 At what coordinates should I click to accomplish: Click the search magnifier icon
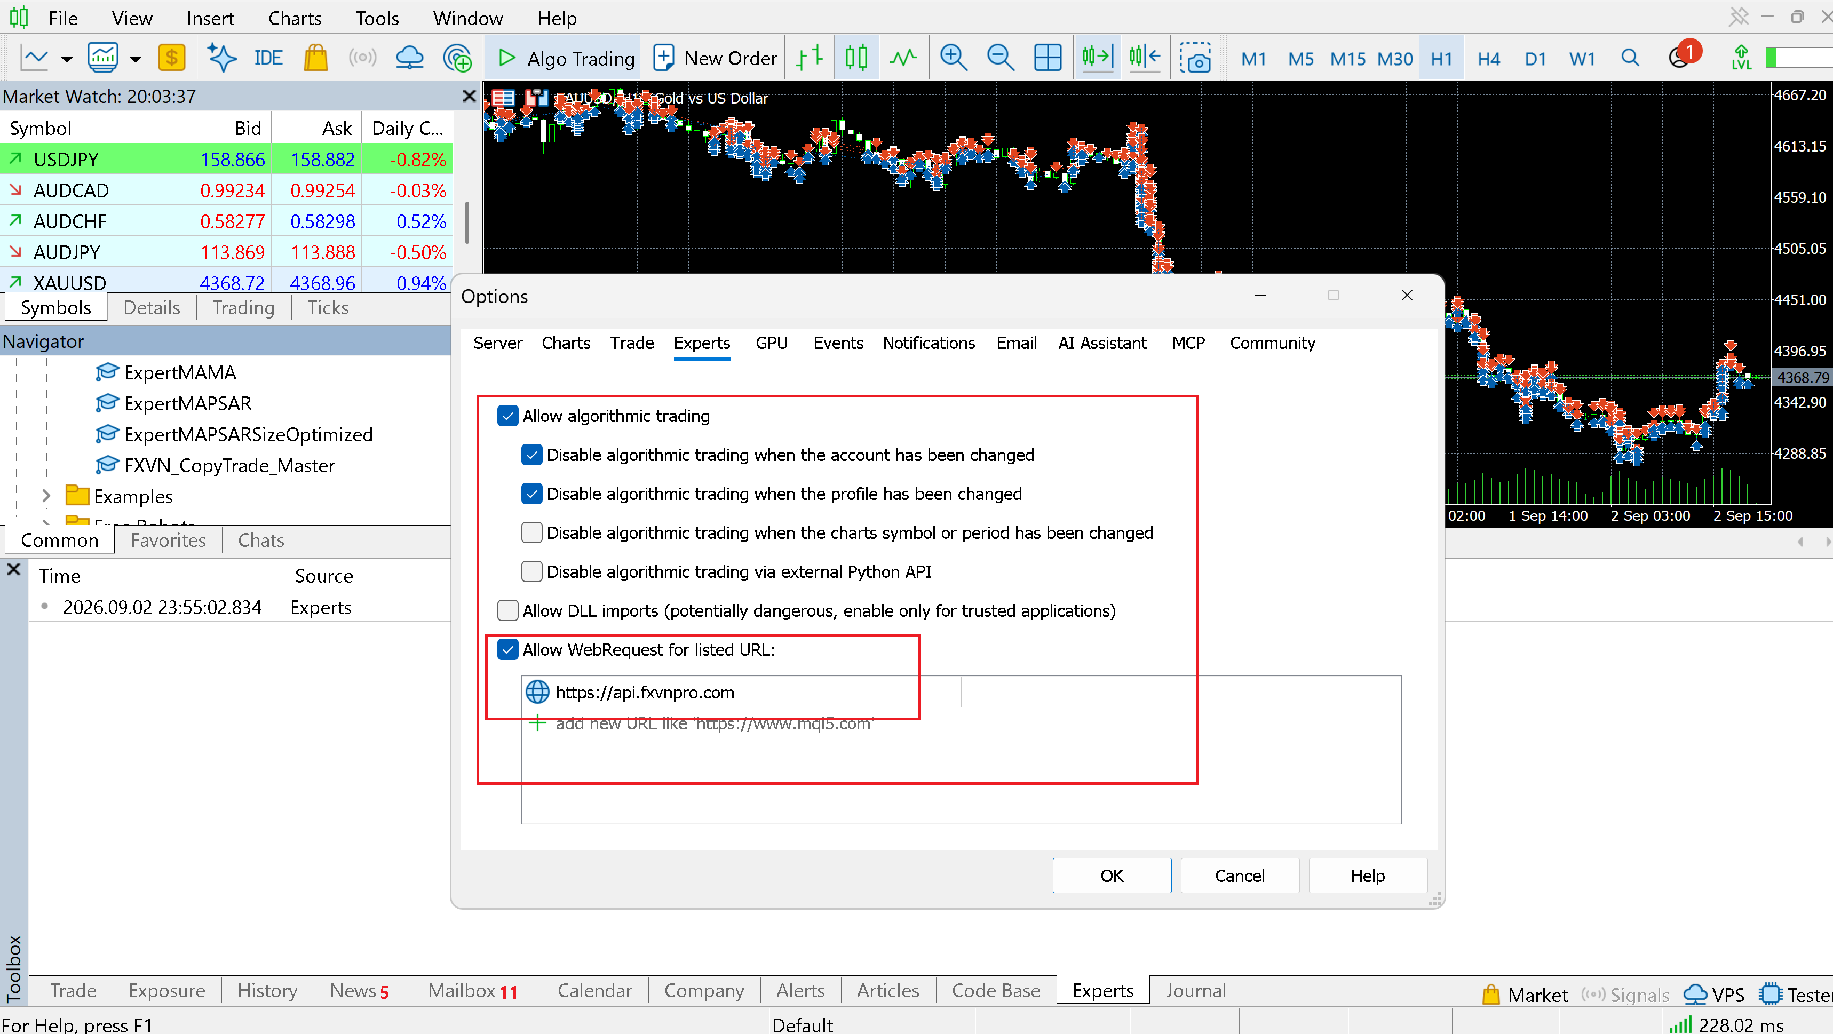1630,58
